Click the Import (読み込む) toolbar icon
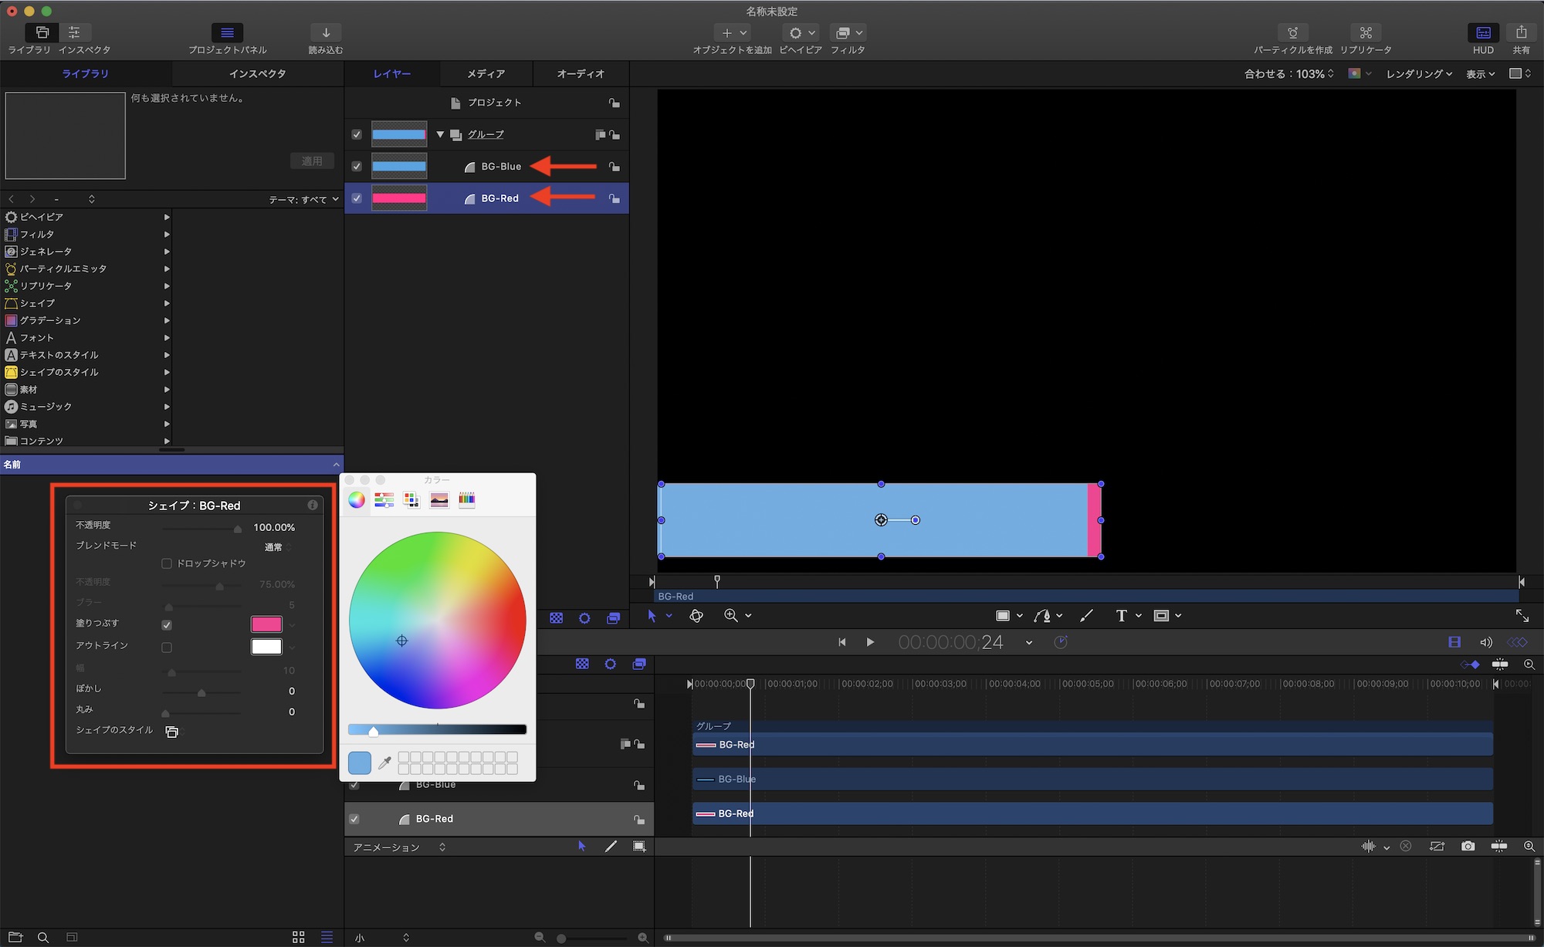 pyautogui.click(x=326, y=33)
